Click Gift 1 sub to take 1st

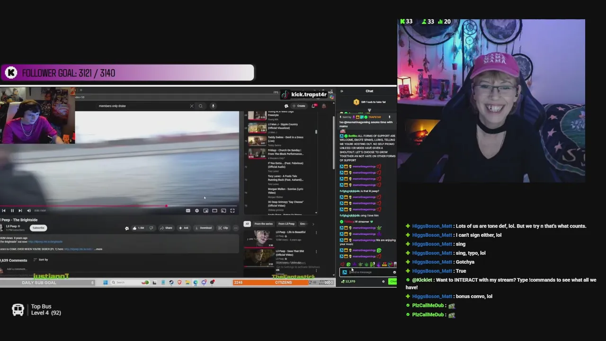tap(369, 102)
